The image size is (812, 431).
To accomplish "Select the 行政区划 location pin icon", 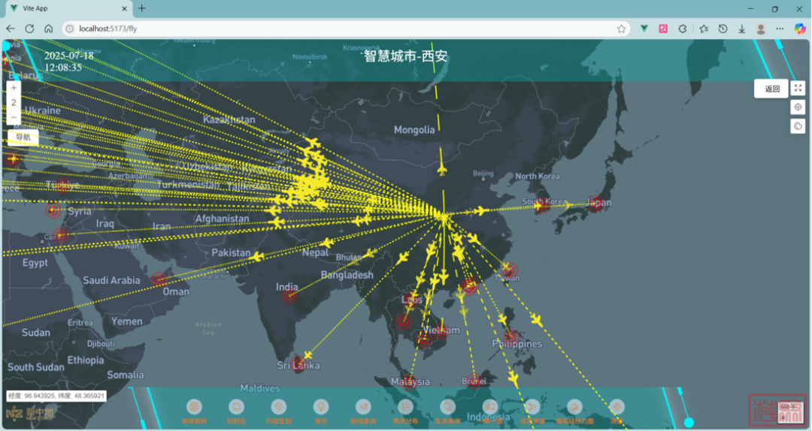I will point(278,406).
